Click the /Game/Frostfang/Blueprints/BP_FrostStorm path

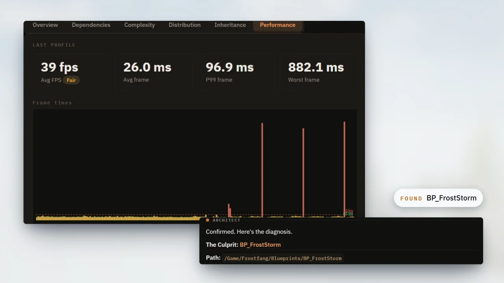click(x=283, y=258)
